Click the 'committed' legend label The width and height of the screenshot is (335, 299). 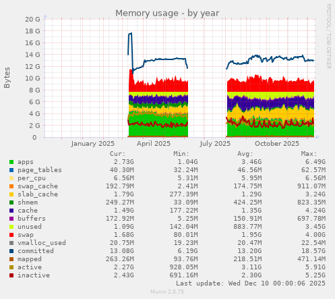pyautogui.click(x=36, y=251)
